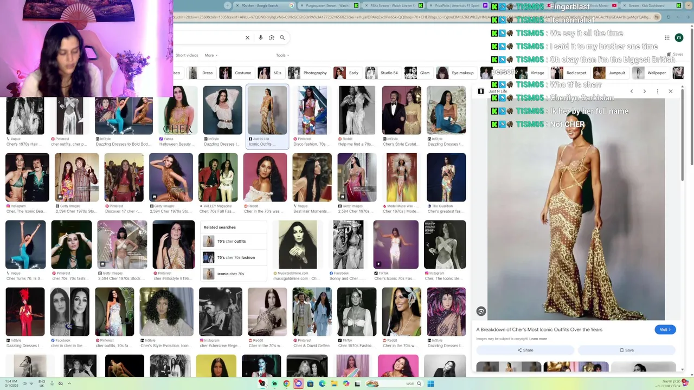This screenshot has height=390, width=694.
Task: Go to next image in preview panel
Action: pos(645,91)
